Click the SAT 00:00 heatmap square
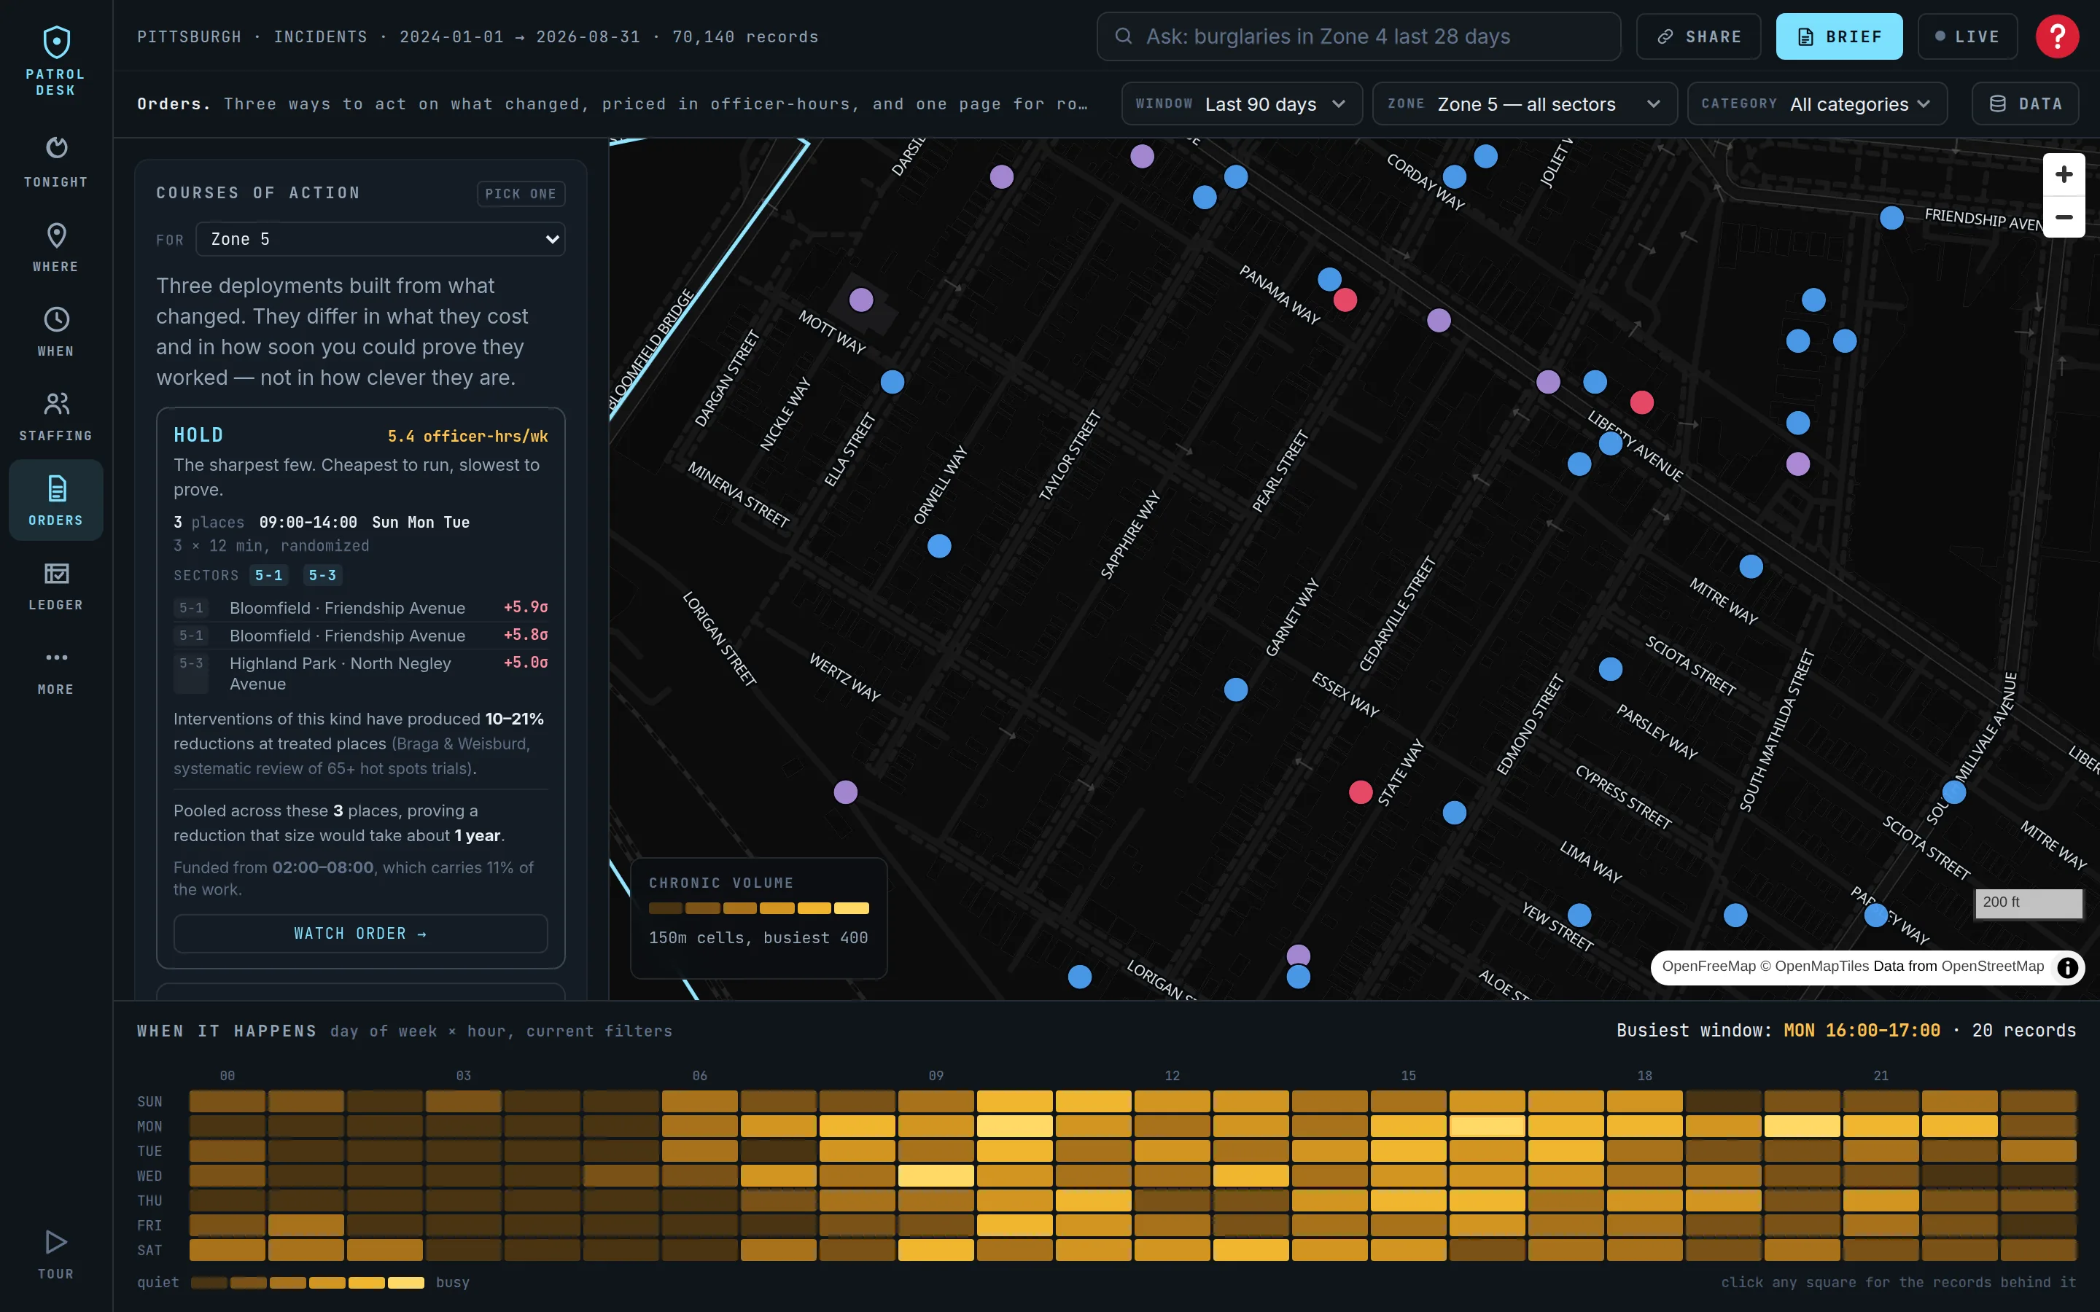Viewport: 2100px width, 1312px height. [227, 1250]
